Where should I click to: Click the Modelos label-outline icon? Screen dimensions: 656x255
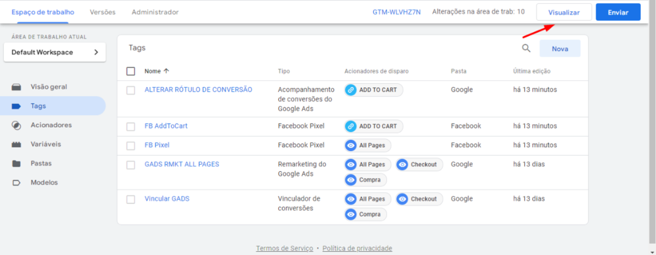pyautogui.click(x=16, y=182)
